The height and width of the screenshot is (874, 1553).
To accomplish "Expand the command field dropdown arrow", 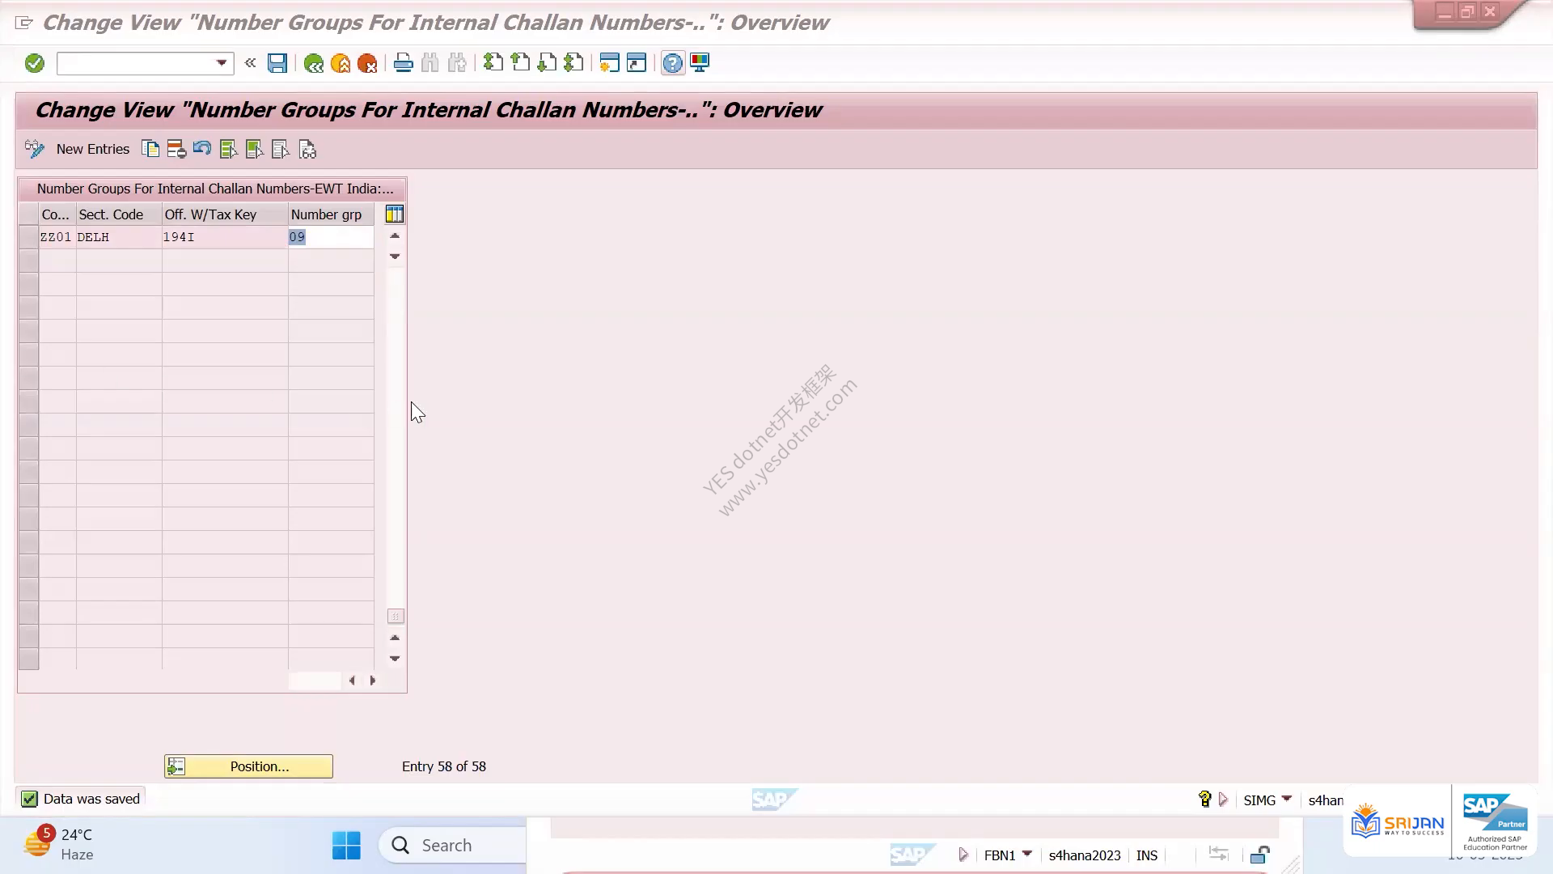I will point(222,63).
